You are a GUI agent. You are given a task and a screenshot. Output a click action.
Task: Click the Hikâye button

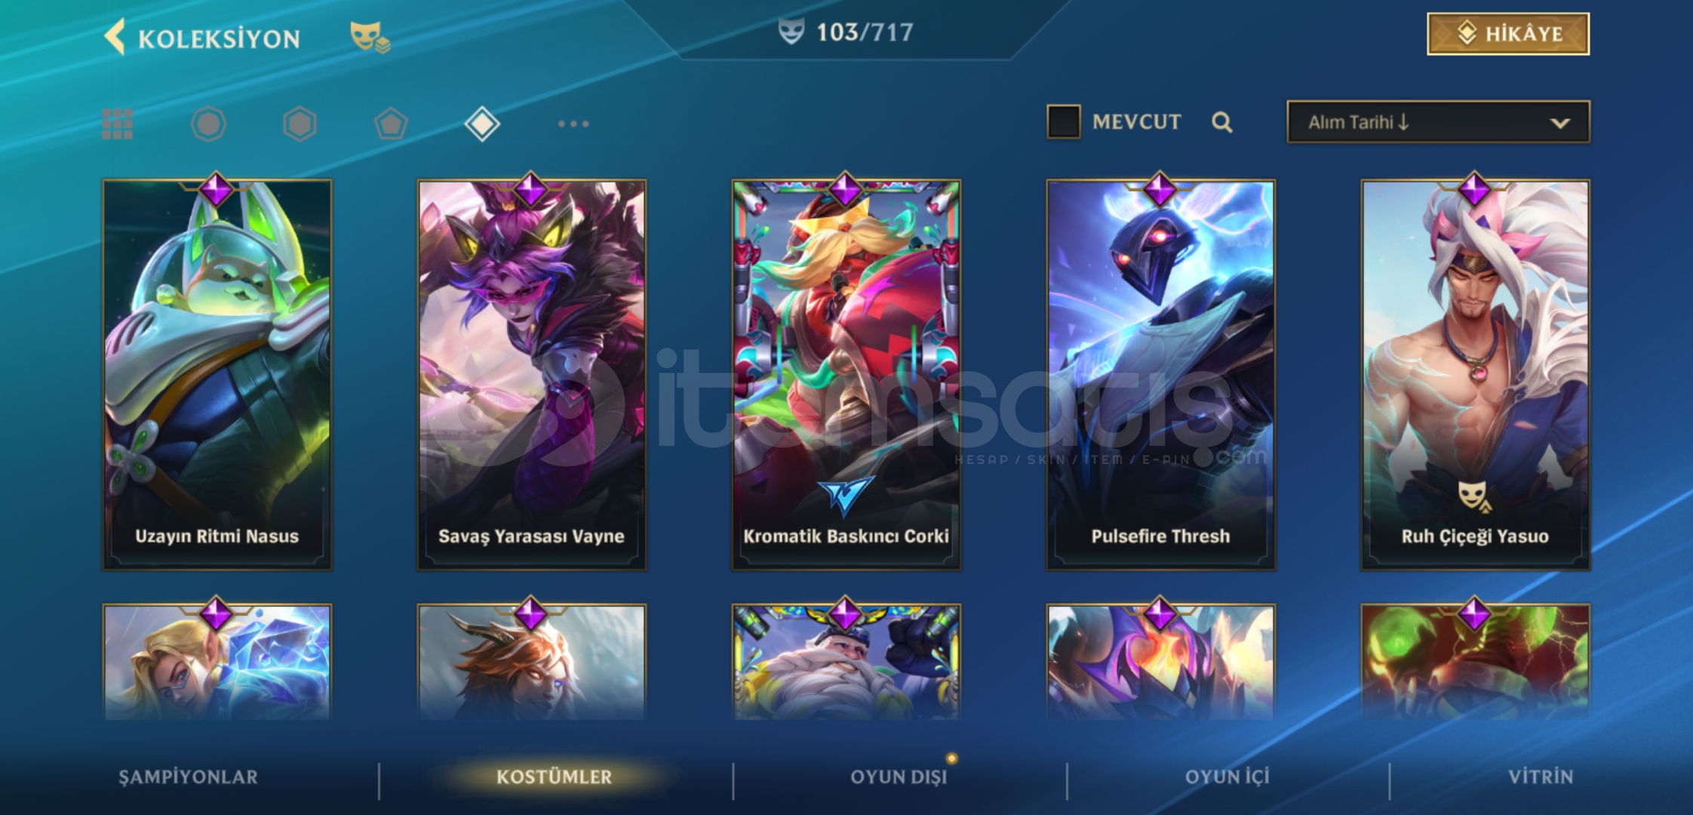1508,34
